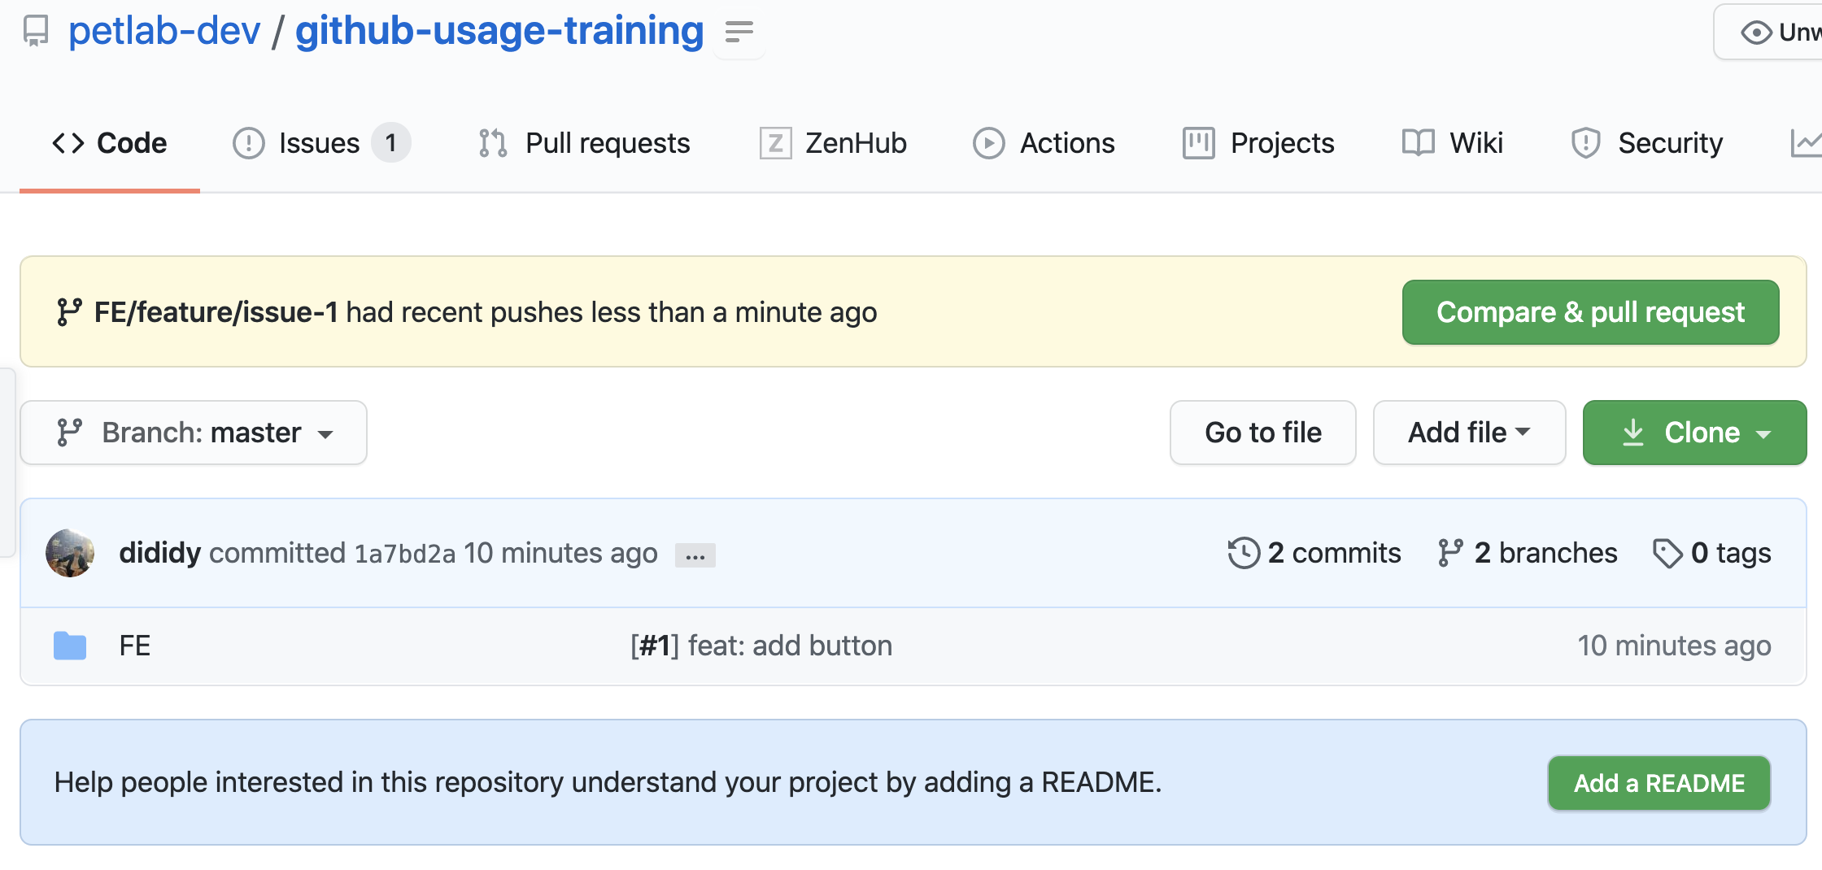The image size is (1822, 870).
Task: Switch to the Issues tab
Action: pos(320,143)
